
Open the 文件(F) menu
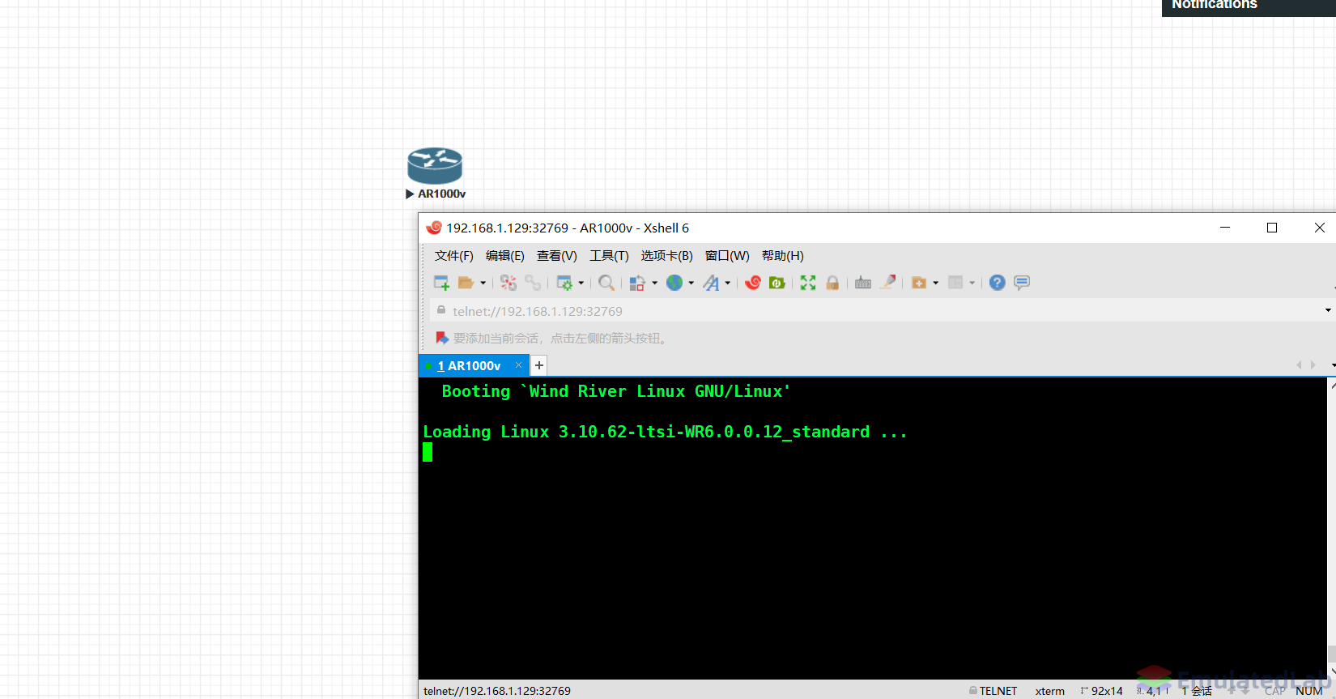(454, 256)
